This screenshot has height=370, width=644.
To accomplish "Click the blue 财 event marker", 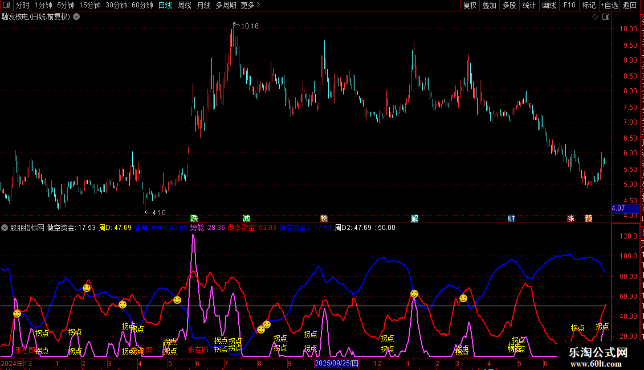I will pos(511,218).
